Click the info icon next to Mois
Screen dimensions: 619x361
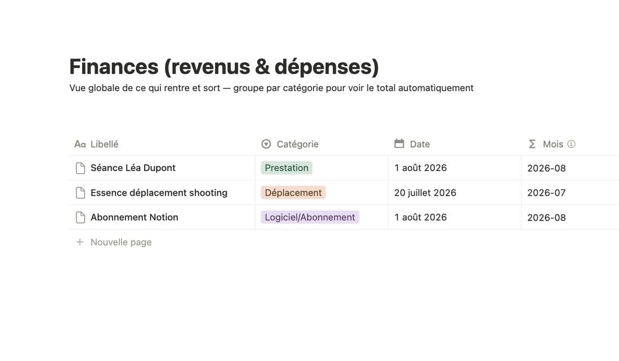pyautogui.click(x=571, y=144)
